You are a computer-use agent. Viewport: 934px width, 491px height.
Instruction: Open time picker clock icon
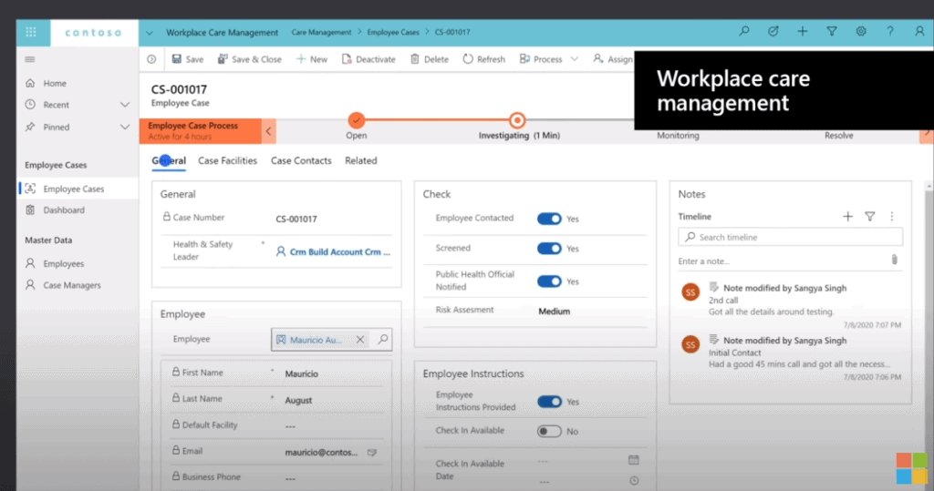(635, 481)
